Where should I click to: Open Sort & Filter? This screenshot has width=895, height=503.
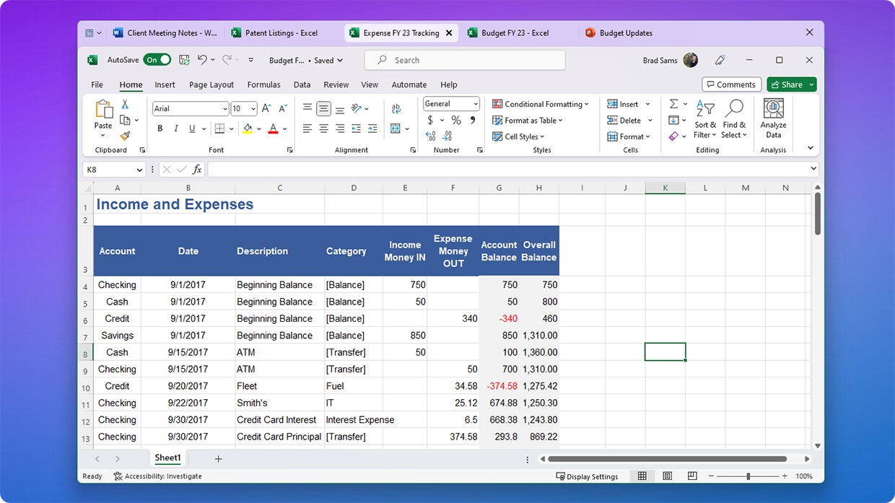tap(704, 119)
